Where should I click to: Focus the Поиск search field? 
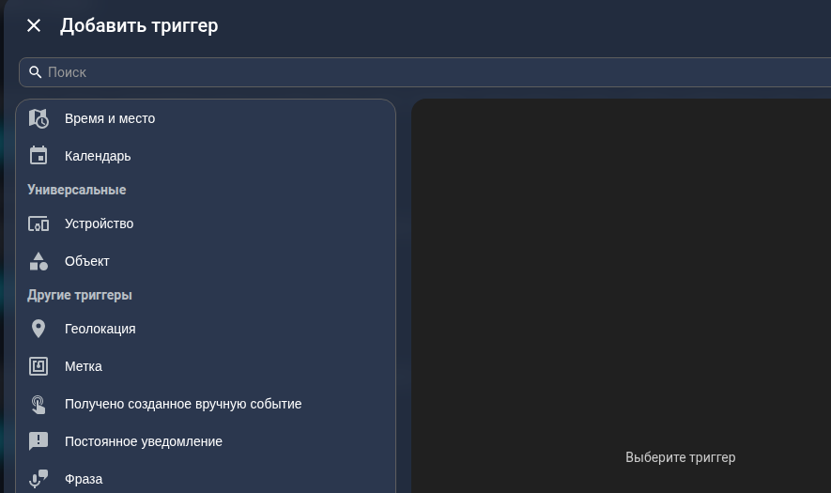[425, 72]
